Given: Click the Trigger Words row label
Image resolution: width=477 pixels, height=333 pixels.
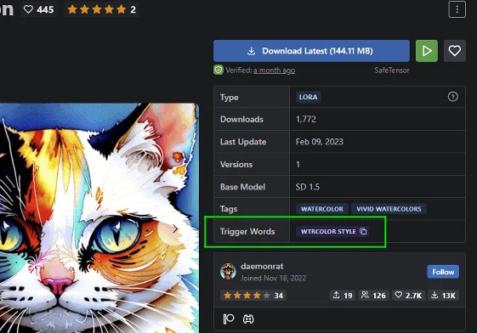Looking at the screenshot, I should click(247, 232).
